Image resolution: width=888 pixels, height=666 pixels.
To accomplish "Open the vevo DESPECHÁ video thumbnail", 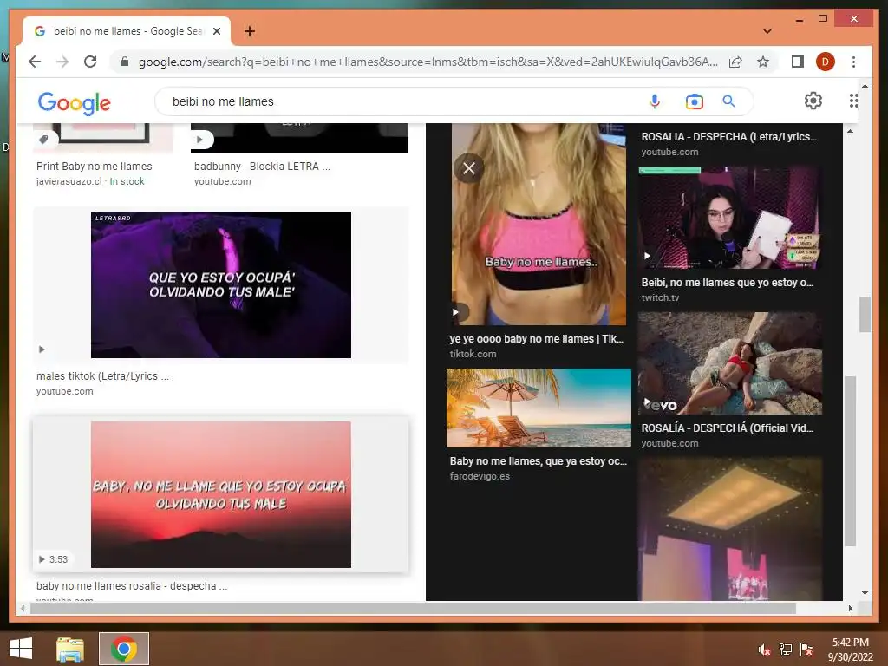I will pyautogui.click(x=730, y=363).
